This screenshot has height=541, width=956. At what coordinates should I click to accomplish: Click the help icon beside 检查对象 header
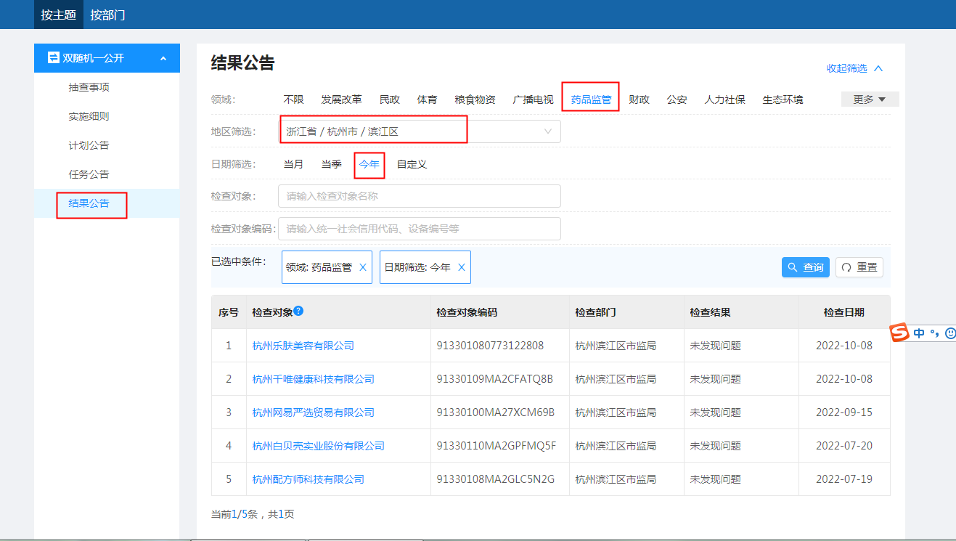(298, 312)
